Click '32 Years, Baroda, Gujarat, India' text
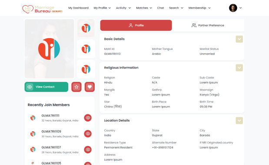 [60, 120]
